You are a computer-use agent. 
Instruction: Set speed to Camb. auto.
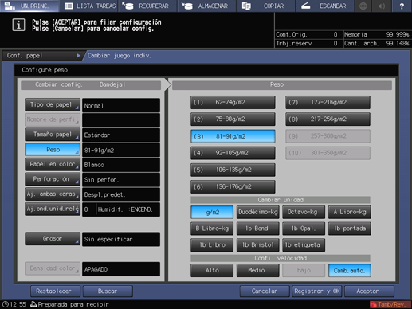pos(350,270)
